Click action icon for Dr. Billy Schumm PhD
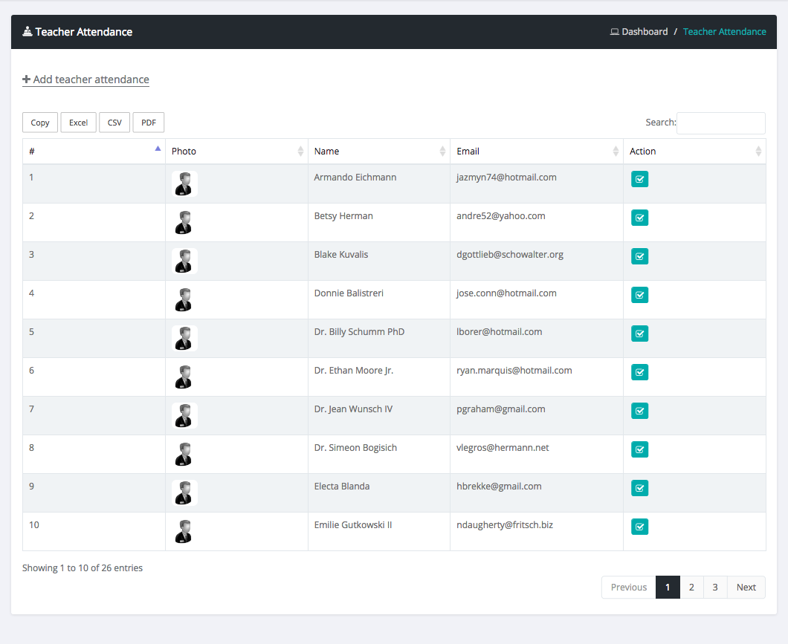This screenshot has height=644, width=788. tap(639, 334)
